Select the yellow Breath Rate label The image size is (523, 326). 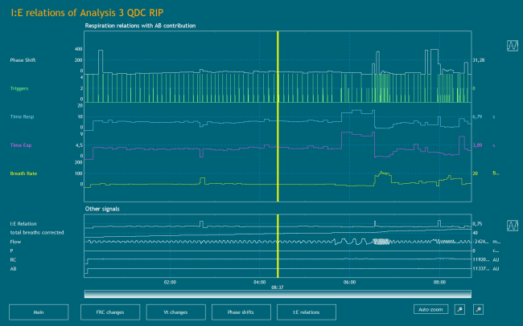[x=23, y=173]
